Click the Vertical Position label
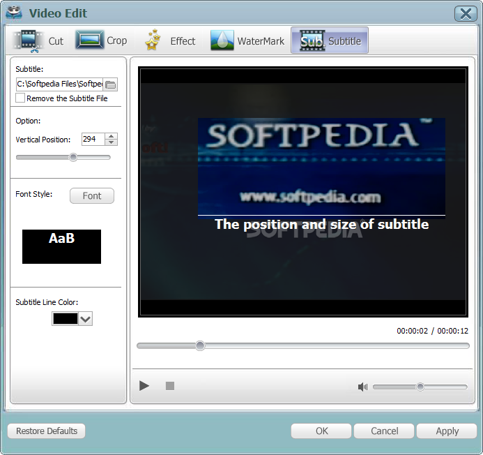The image size is (483, 455). 43,140
